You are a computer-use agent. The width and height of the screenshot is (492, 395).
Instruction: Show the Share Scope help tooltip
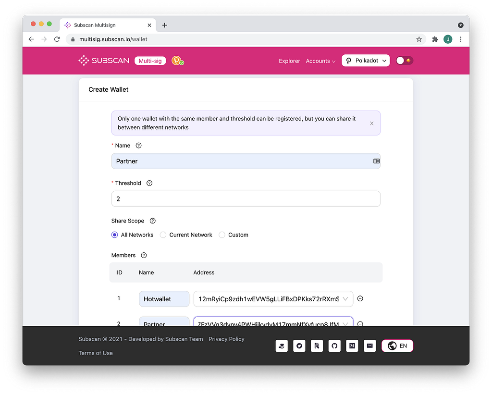[x=152, y=221]
